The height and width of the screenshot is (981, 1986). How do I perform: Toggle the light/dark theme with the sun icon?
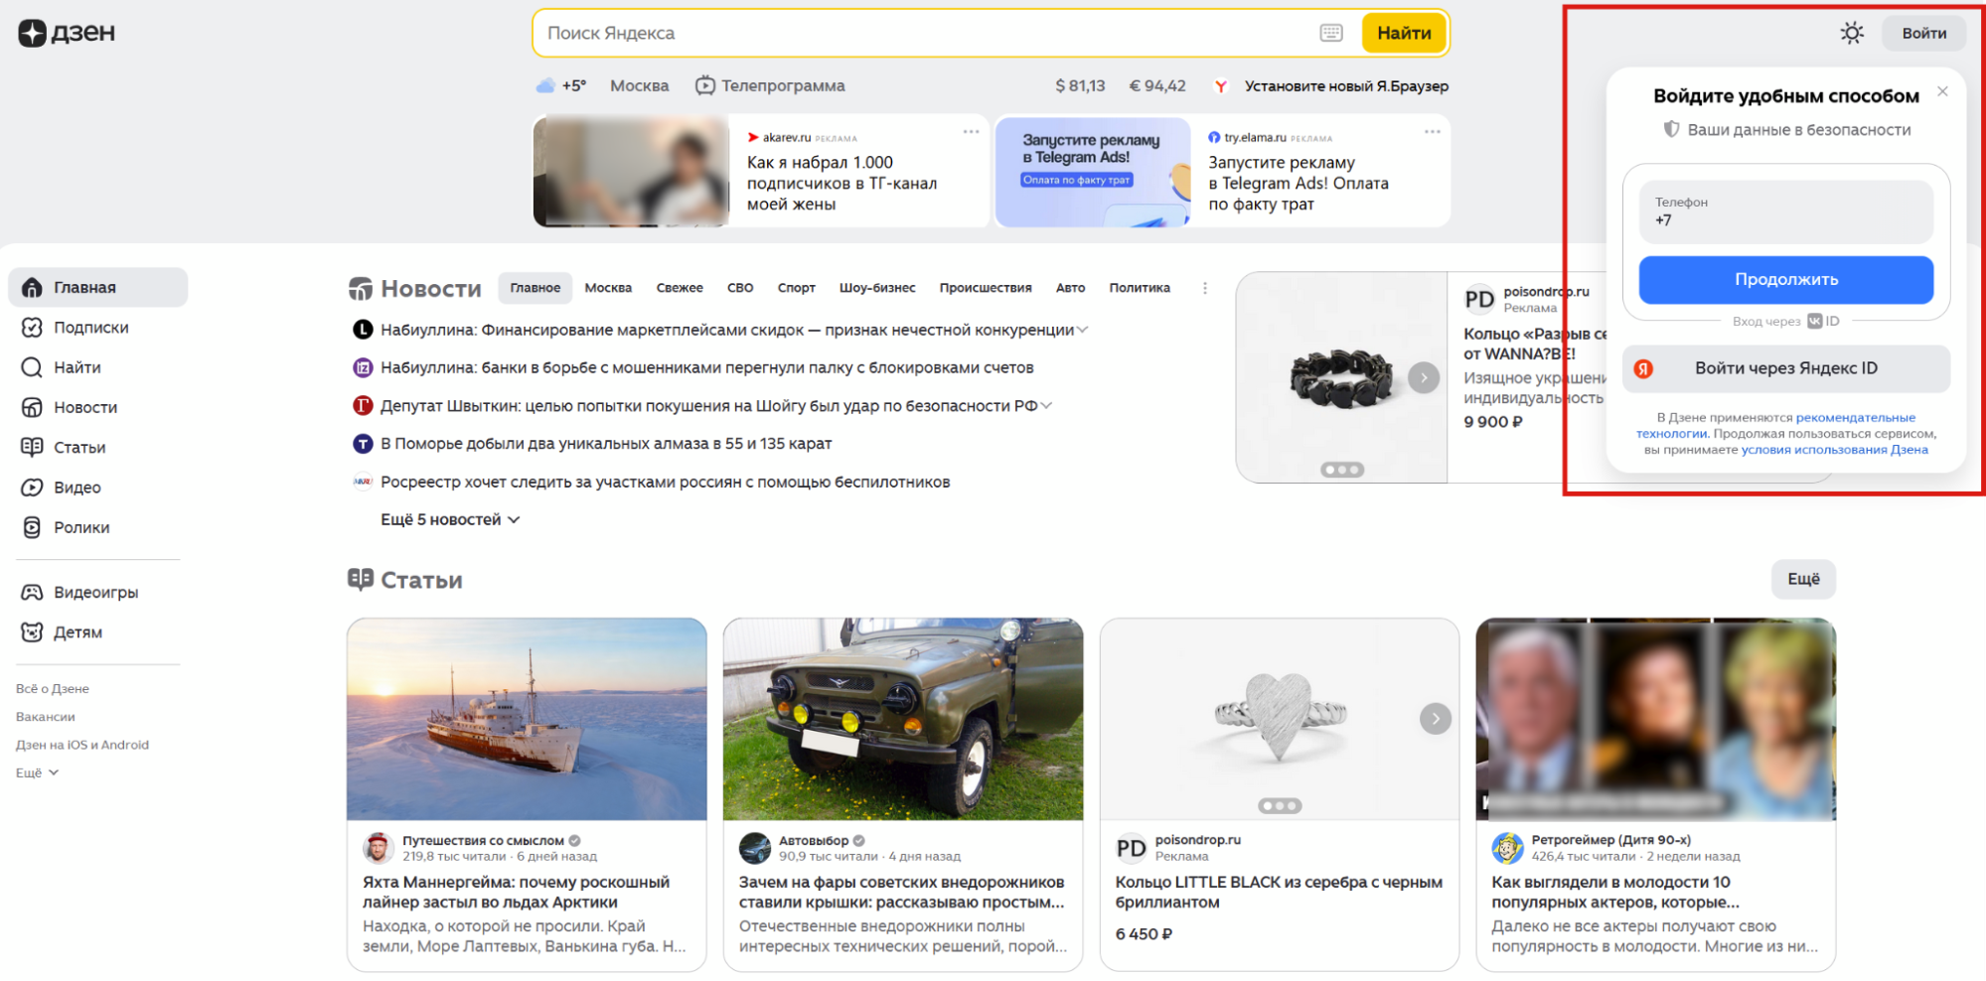pos(1852,32)
